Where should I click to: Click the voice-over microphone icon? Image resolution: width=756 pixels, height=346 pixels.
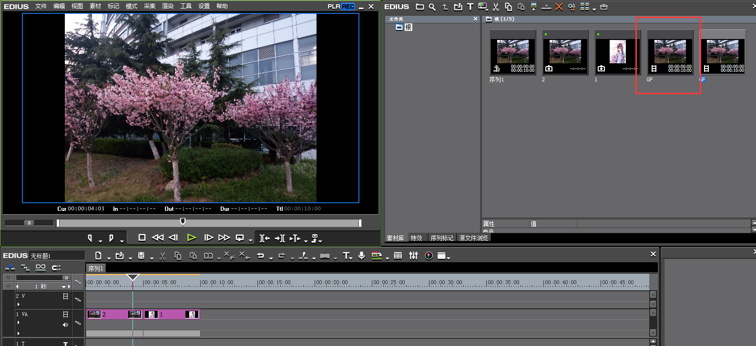coord(362,256)
